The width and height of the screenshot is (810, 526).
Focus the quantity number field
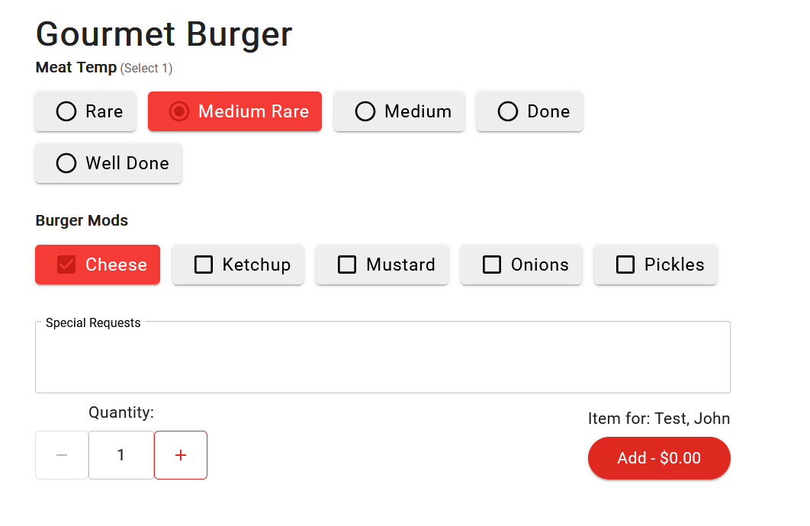pyautogui.click(x=121, y=455)
